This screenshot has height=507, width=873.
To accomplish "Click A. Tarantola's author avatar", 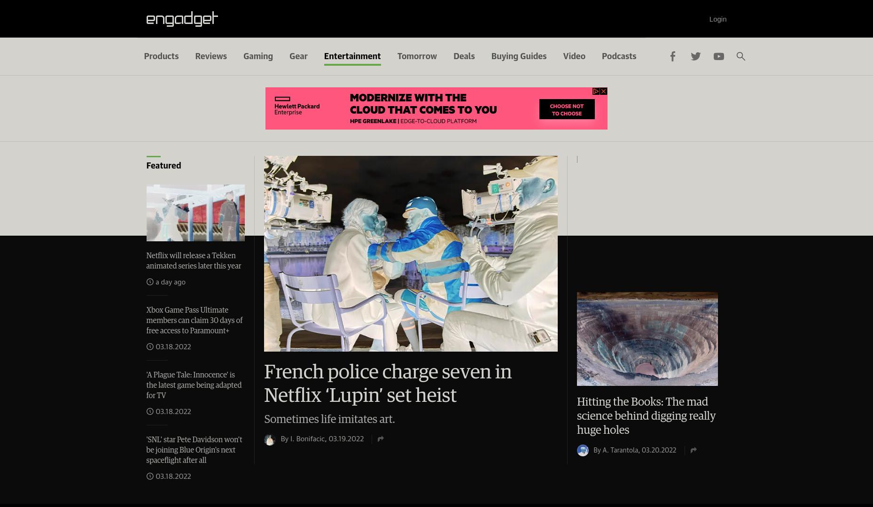I will (x=583, y=451).
